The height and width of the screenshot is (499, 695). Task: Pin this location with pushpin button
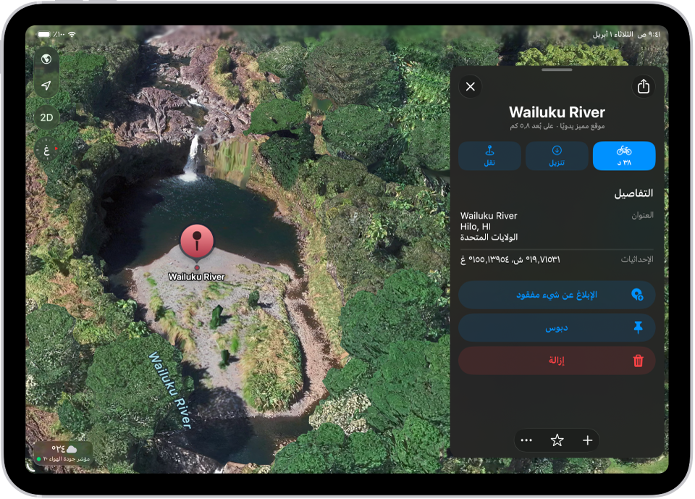[557, 328]
